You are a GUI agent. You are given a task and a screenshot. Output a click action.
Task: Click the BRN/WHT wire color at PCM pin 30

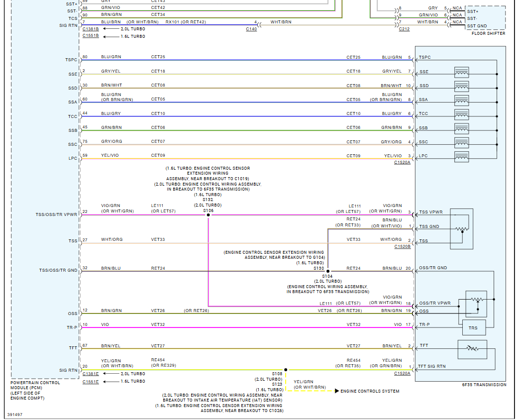pos(111,85)
